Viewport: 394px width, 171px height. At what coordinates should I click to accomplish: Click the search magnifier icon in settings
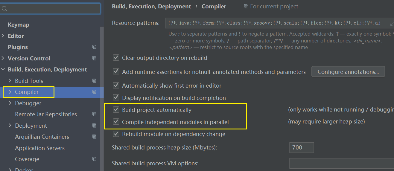coord(4,9)
